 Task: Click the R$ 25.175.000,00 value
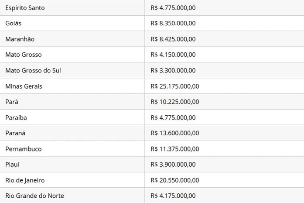coord(175,86)
